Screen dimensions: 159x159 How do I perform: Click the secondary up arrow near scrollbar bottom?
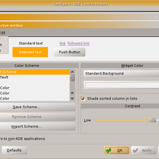coord(72,93)
